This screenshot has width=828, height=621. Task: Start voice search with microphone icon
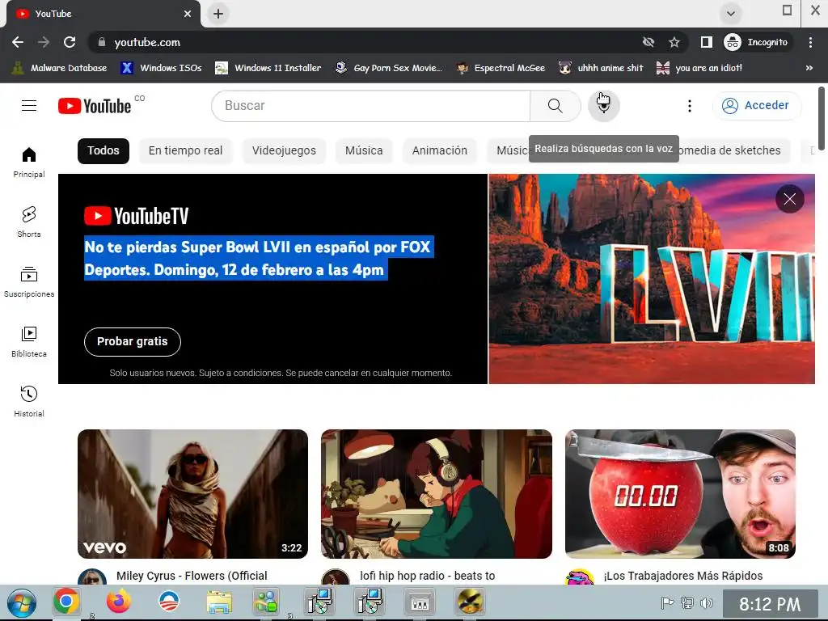(603, 106)
